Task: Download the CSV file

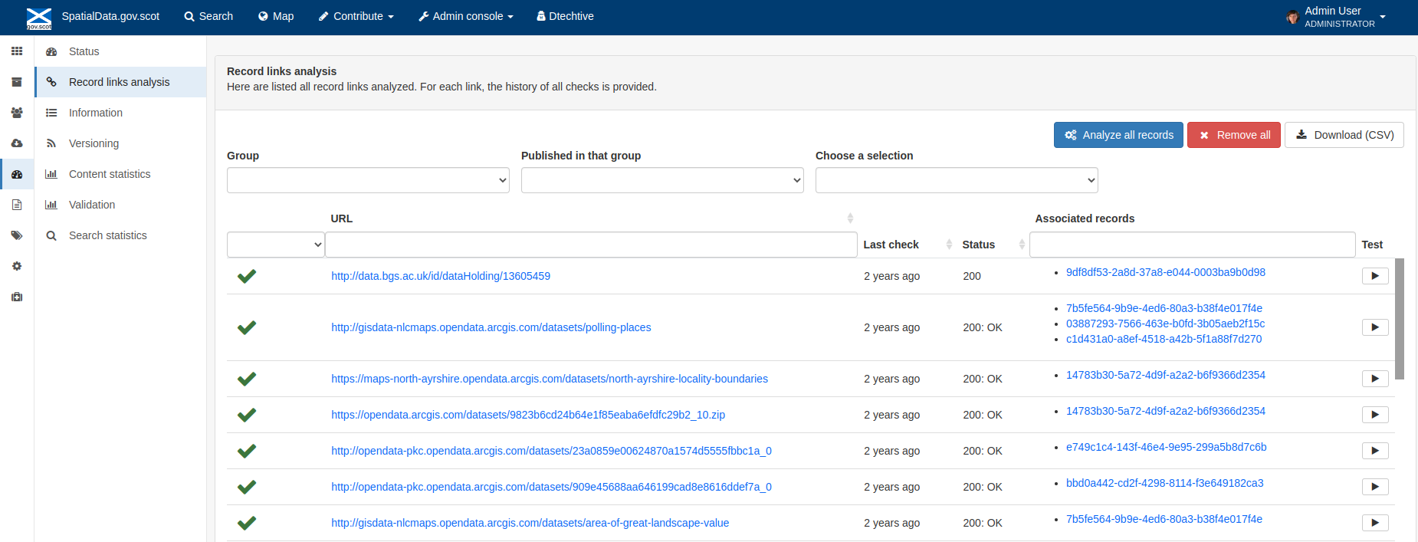Action: tap(1344, 135)
